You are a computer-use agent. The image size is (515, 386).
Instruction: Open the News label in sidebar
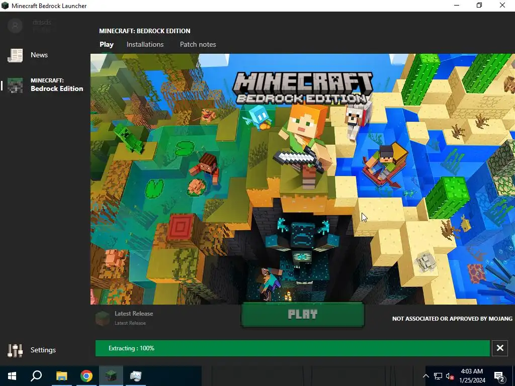[x=39, y=55]
